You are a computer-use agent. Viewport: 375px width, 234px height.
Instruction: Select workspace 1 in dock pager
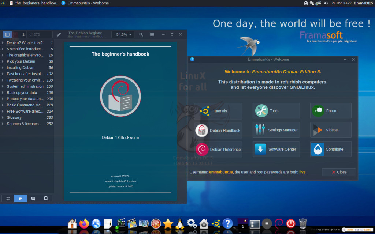243,224
